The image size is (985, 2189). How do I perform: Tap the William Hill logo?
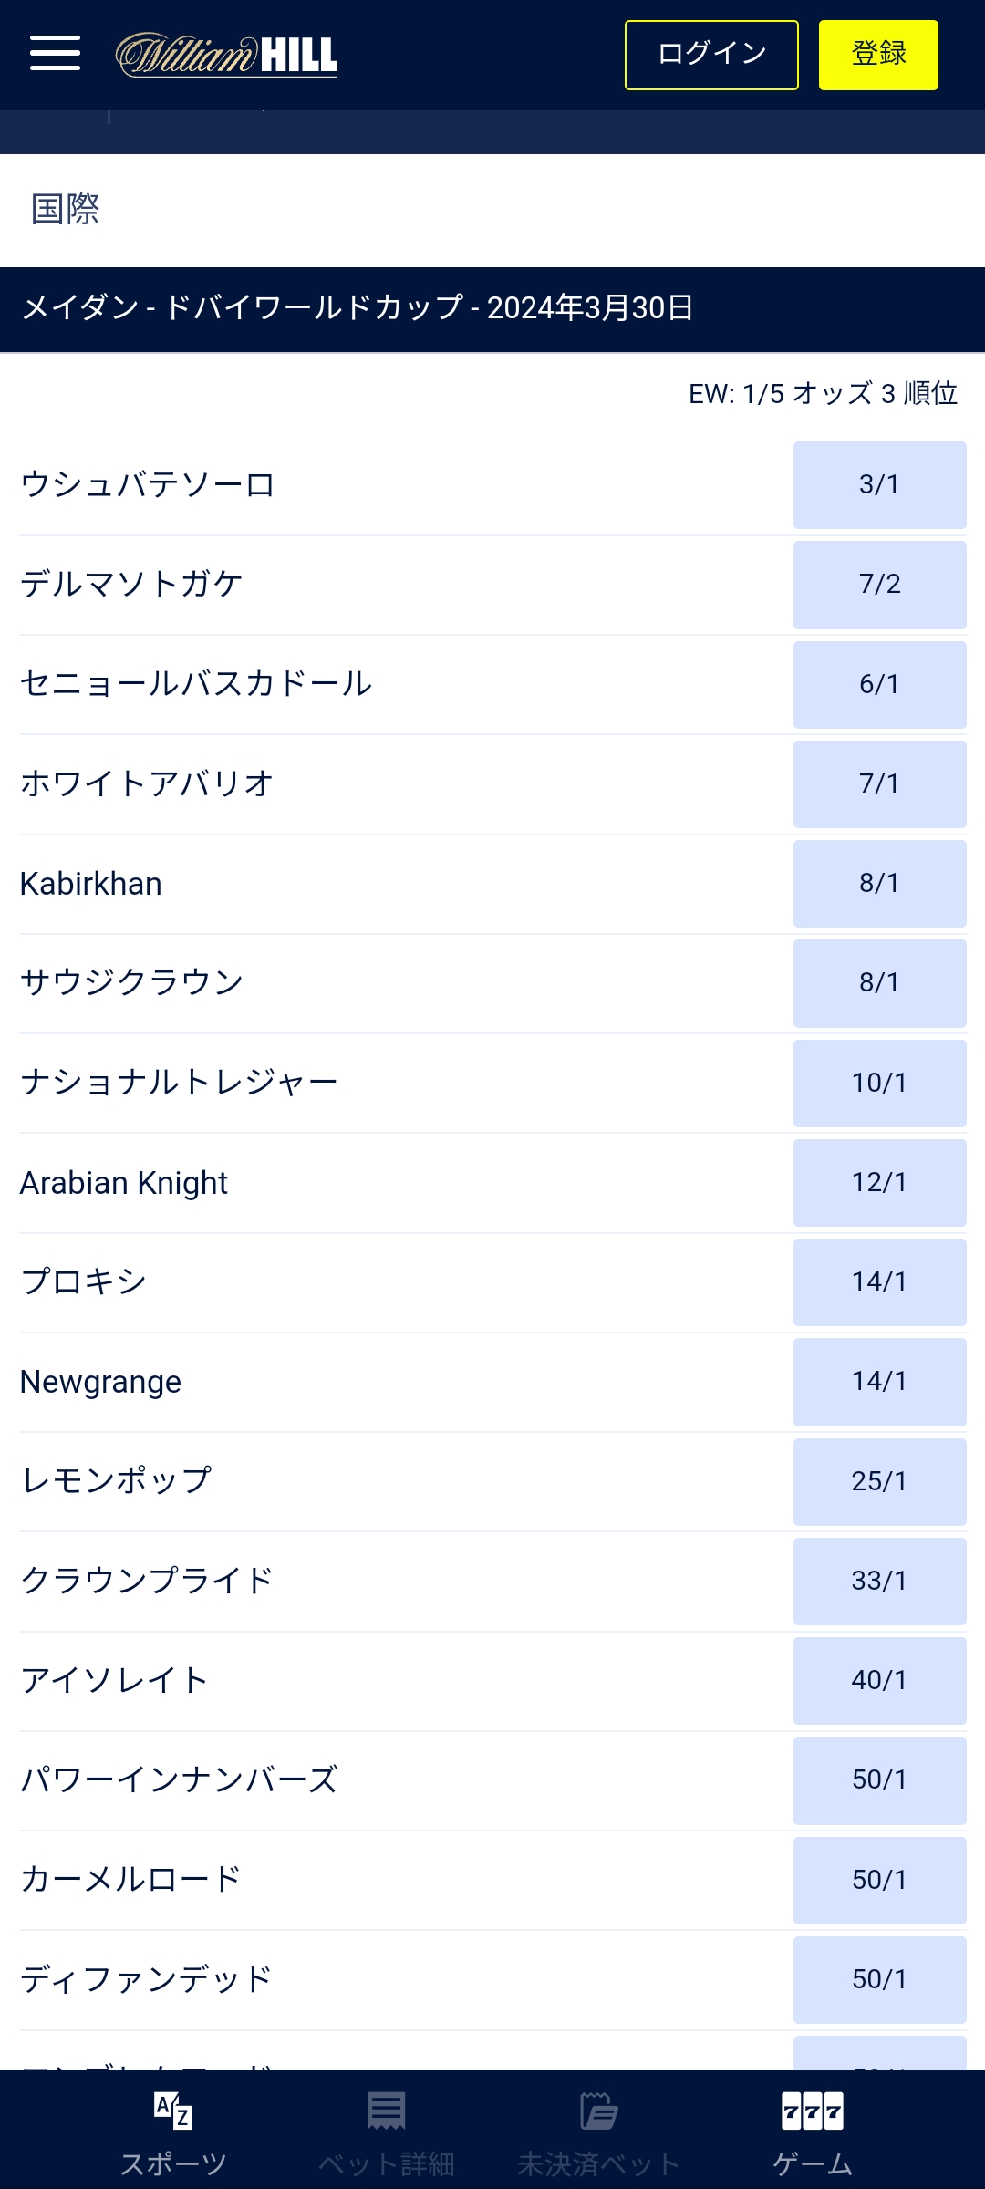[226, 55]
